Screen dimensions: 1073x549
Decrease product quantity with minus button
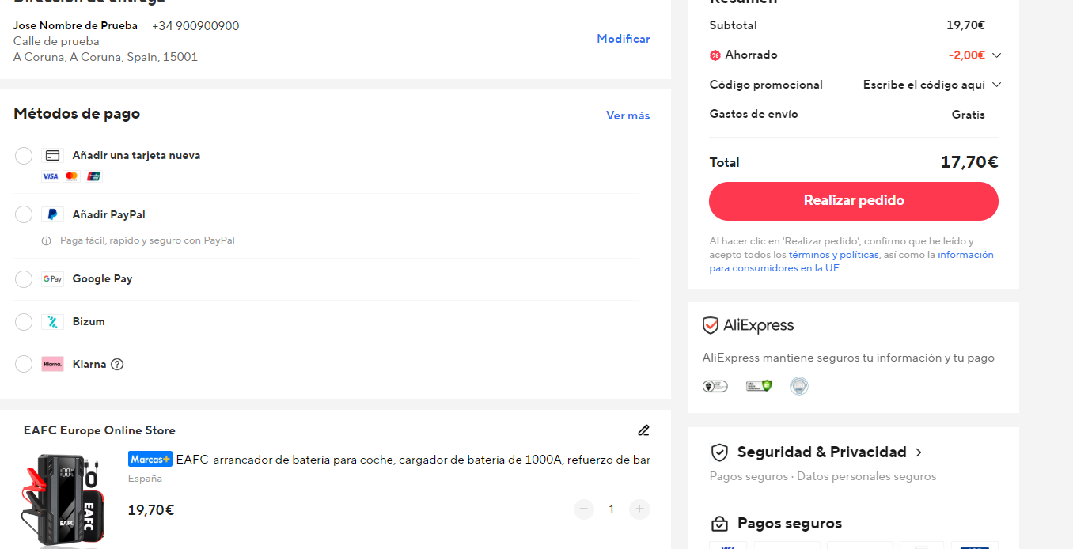click(584, 509)
